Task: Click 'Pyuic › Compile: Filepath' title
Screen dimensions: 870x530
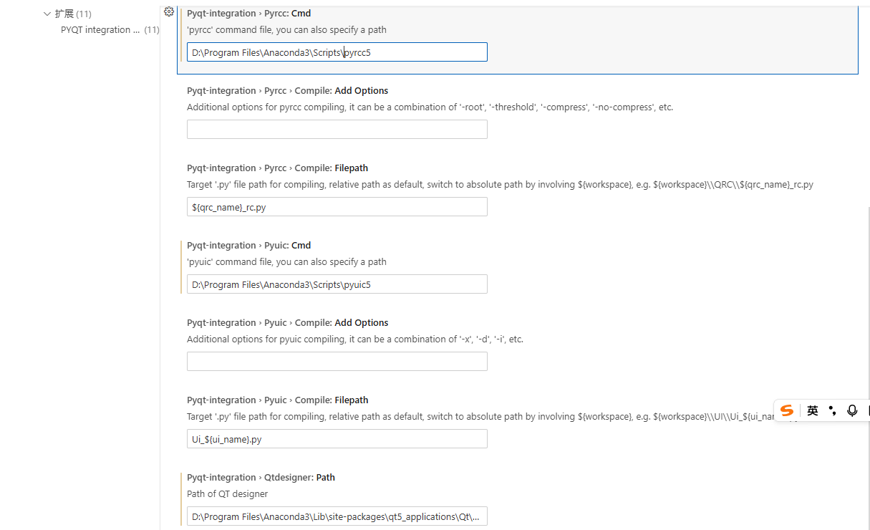Action: [277, 400]
